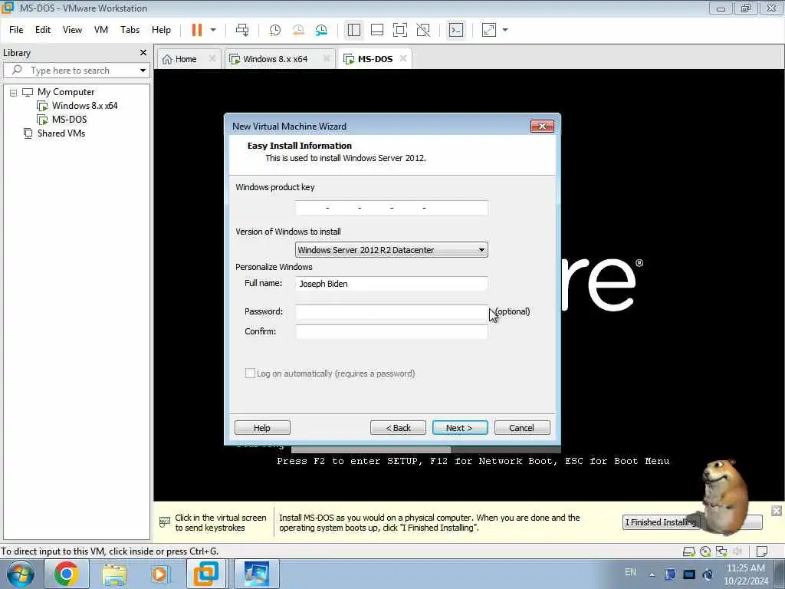Toggle the thumbnail bar view icon

[377, 30]
